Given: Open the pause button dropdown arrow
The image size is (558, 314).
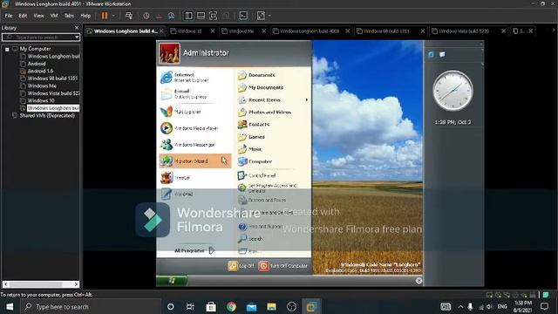Looking at the screenshot, I should pyautogui.click(x=113, y=16).
